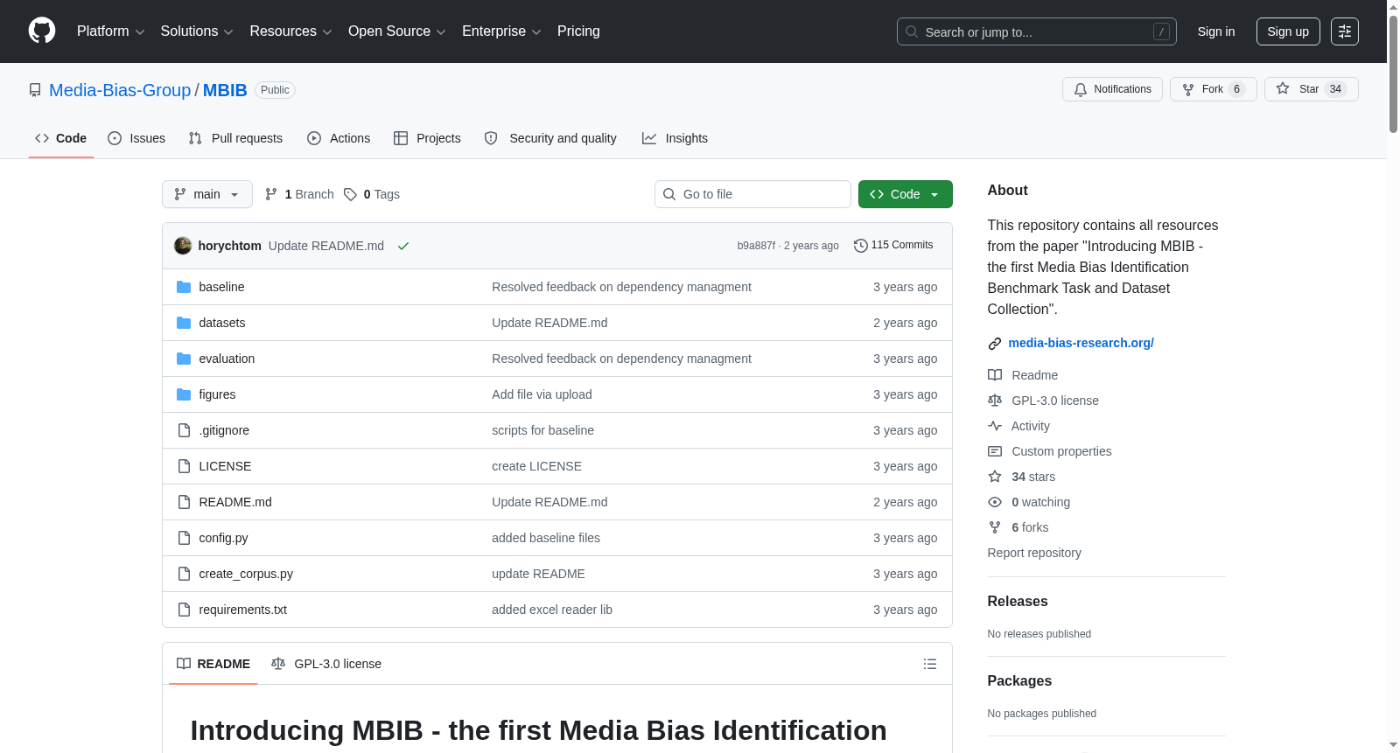Switch to the Pull requests tab
Screen dimensions: 1400x753
[235, 138]
